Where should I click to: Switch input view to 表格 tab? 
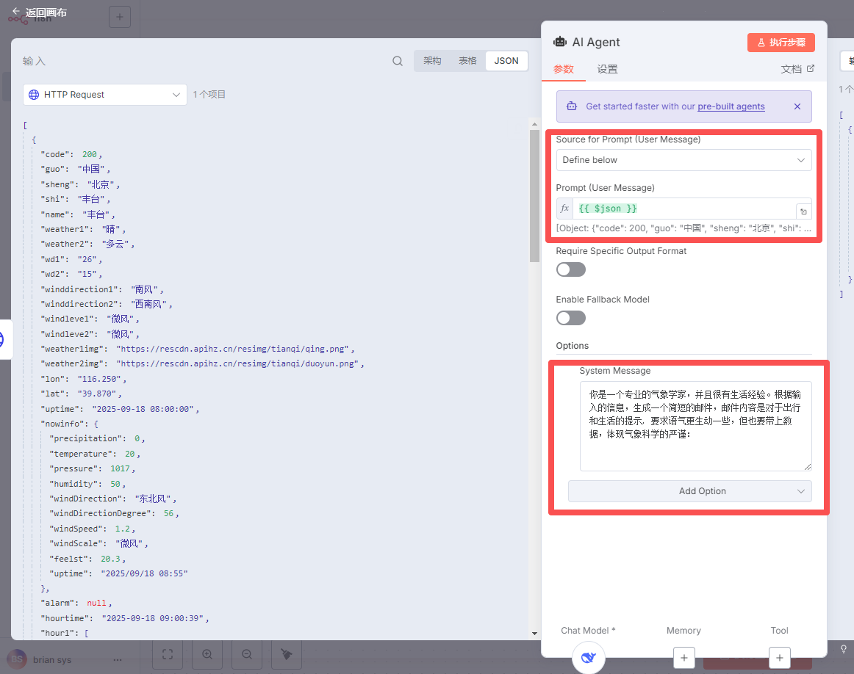click(x=467, y=61)
